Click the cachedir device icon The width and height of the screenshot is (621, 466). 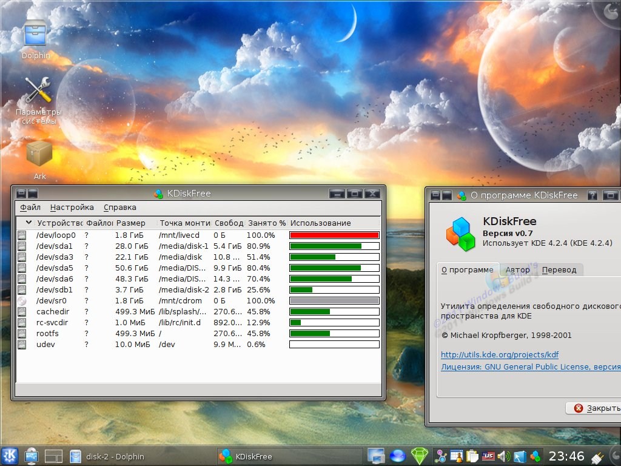pos(22,311)
